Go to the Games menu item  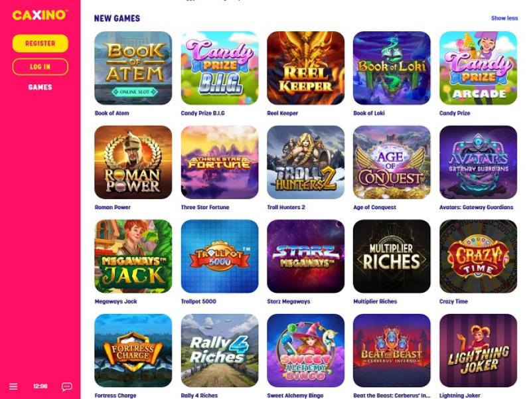40,87
